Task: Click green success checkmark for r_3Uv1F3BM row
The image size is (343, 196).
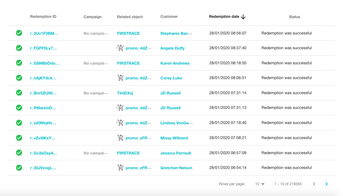Action: tap(19, 33)
